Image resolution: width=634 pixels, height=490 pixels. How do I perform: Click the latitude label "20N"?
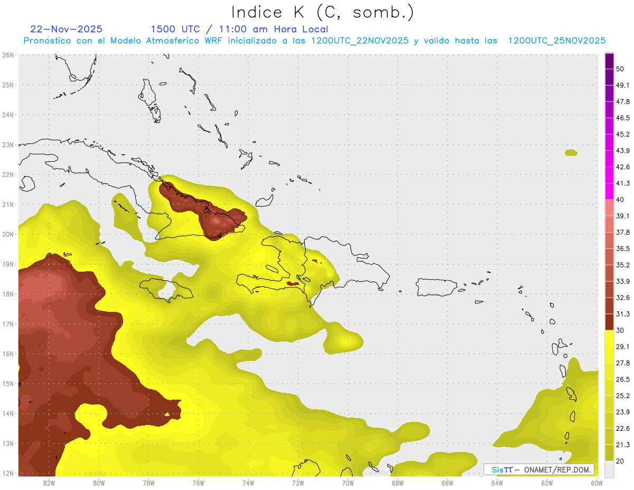[8, 234]
